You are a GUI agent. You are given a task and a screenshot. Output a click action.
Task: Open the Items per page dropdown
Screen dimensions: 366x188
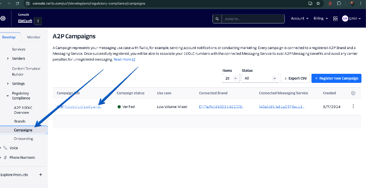click(231, 78)
